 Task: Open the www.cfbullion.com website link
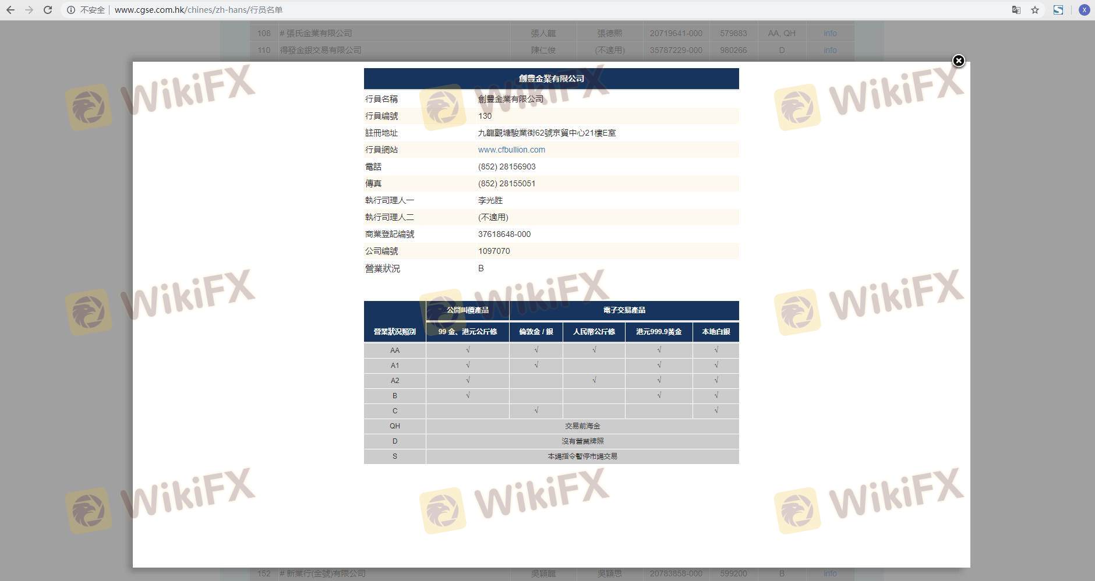click(x=511, y=150)
